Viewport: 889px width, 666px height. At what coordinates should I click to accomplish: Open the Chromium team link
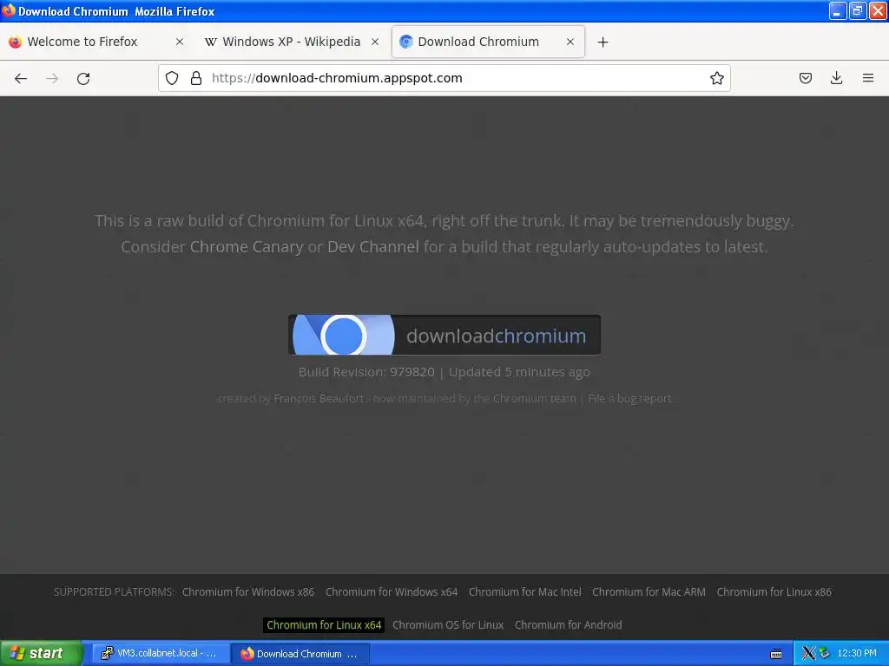(x=534, y=398)
